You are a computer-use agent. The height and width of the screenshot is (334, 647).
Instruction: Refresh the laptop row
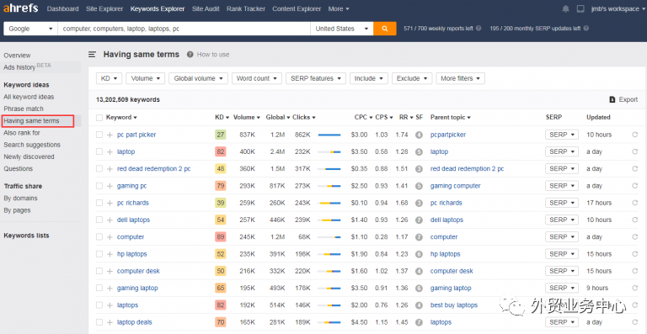[x=635, y=151]
